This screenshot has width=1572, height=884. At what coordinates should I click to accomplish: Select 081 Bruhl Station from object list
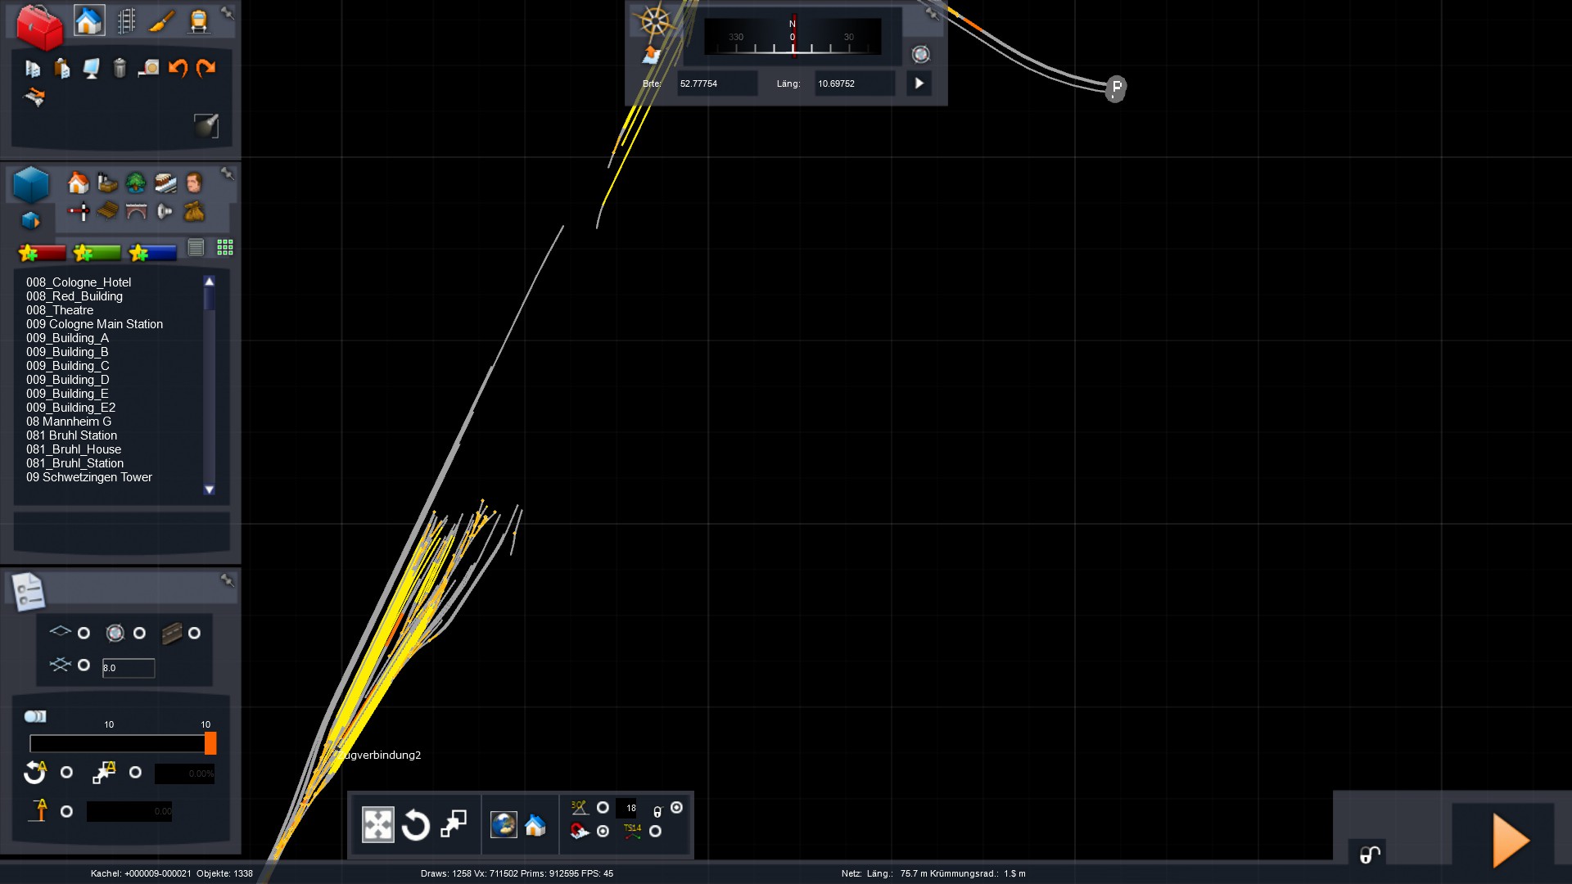click(71, 435)
